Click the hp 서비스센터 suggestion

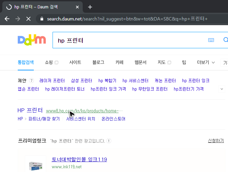pyautogui.click(x=135, y=80)
